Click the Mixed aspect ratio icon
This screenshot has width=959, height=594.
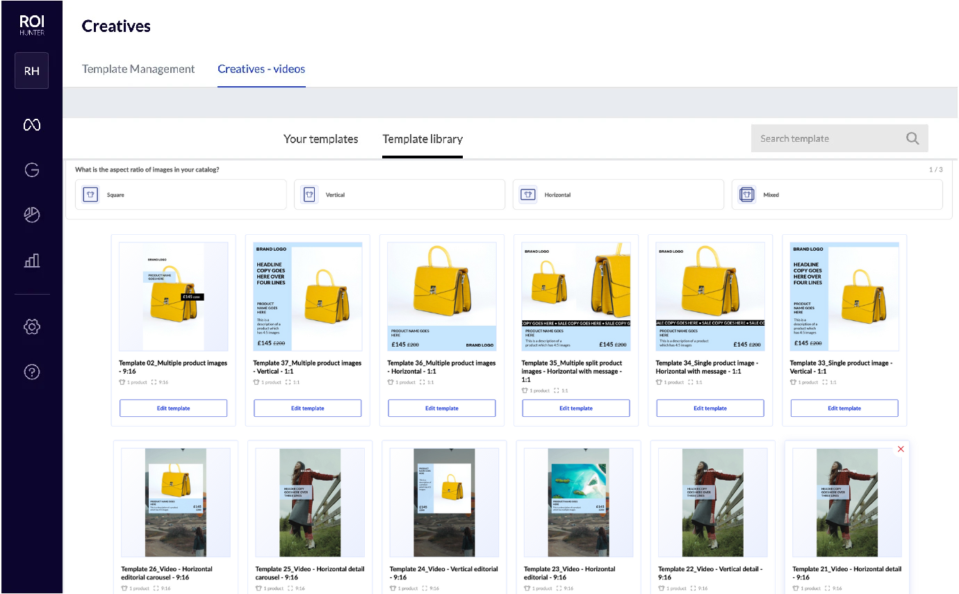(747, 195)
